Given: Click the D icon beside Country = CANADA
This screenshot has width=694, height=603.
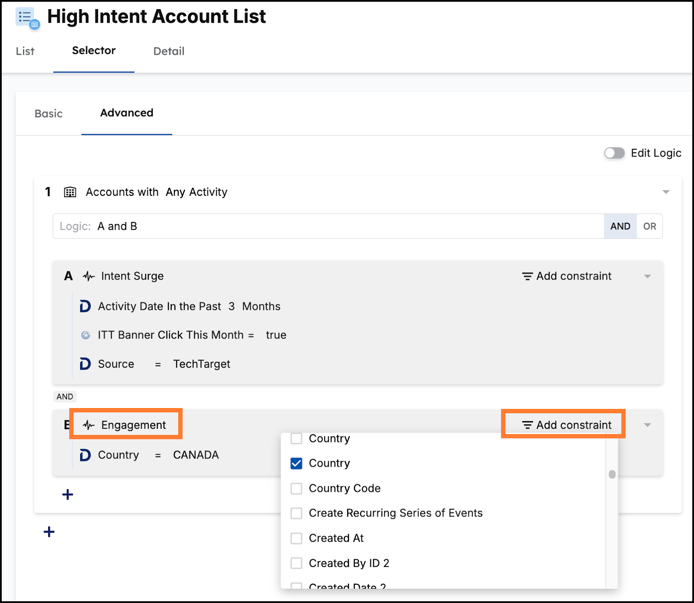Looking at the screenshot, I should tap(85, 455).
